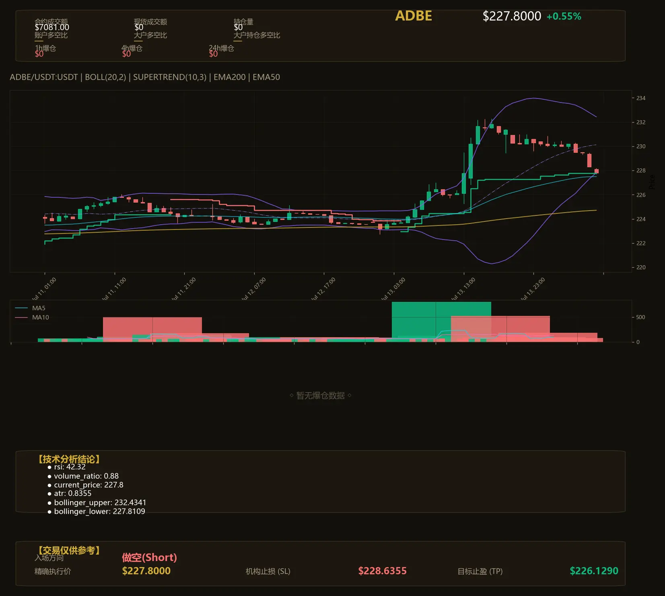Click the 目标止盈 (TP) label
The width and height of the screenshot is (665, 596).
pos(480,571)
